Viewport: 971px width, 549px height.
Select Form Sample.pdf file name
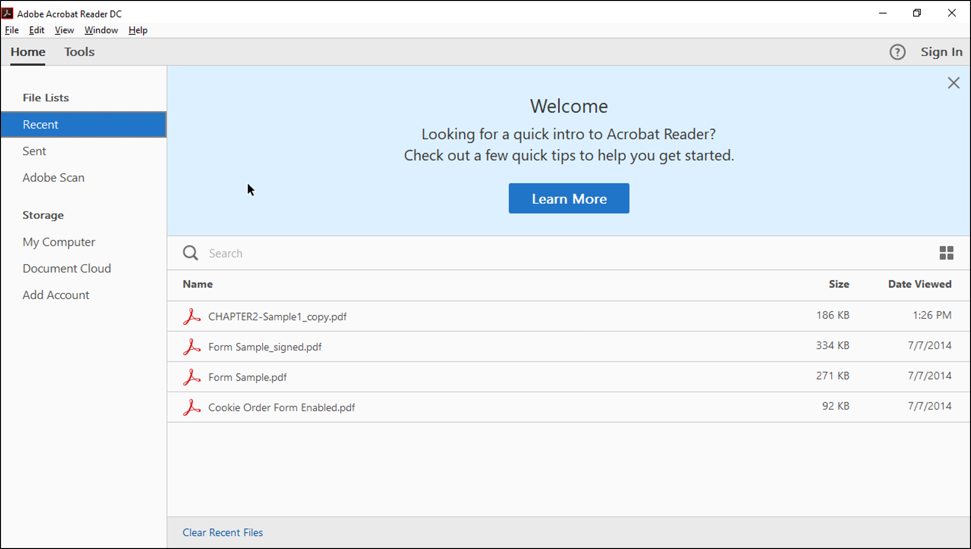(x=247, y=377)
